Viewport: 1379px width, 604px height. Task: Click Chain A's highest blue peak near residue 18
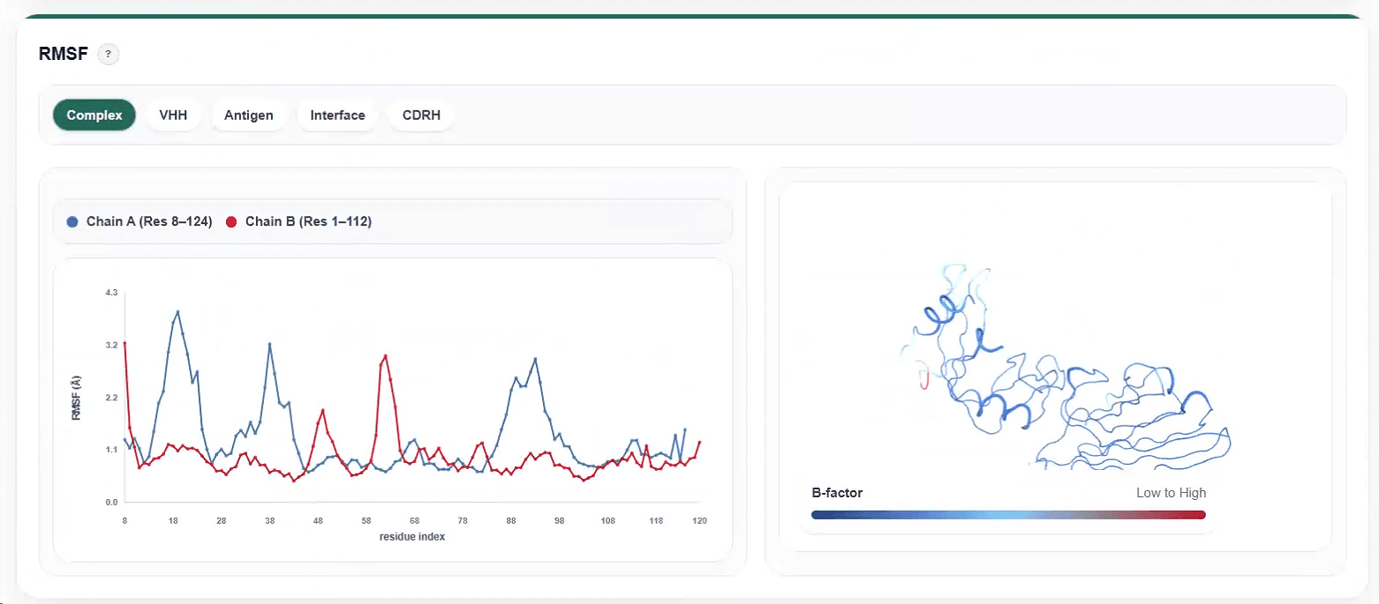(177, 312)
